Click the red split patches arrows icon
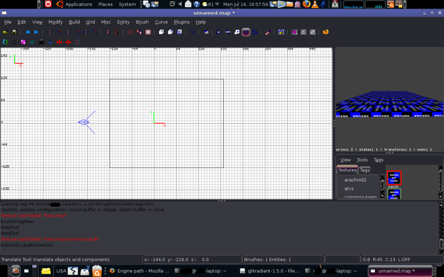Image resolution: width=444 pixels, height=277 pixels. tap(68, 42)
